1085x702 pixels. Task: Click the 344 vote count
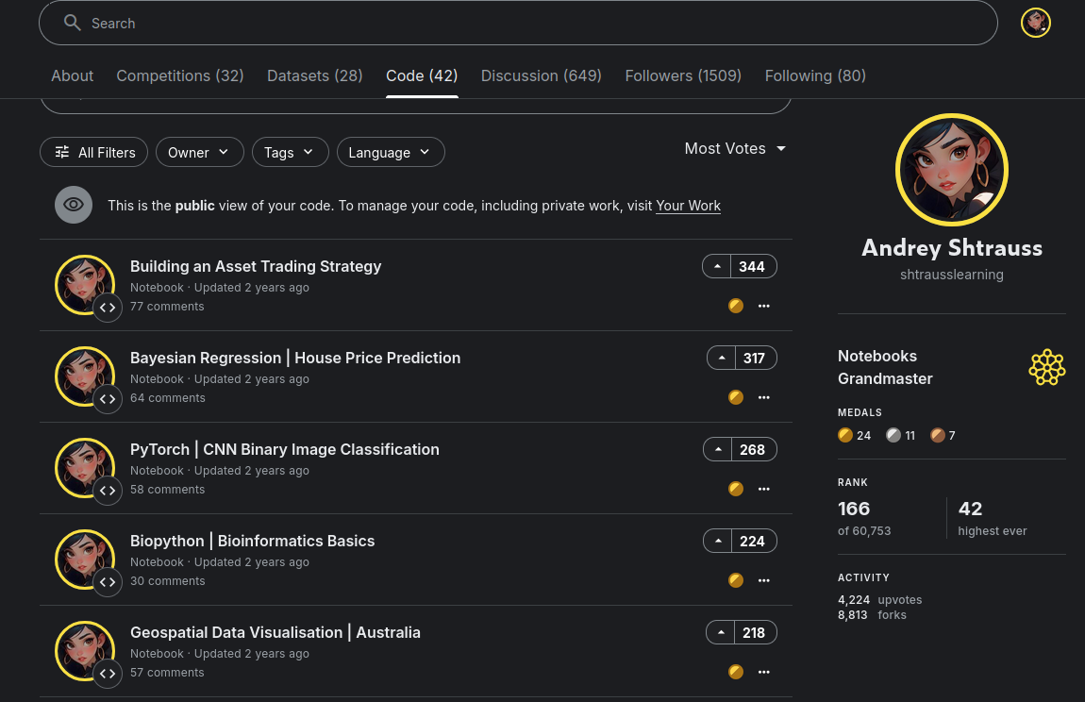point(753,266)
